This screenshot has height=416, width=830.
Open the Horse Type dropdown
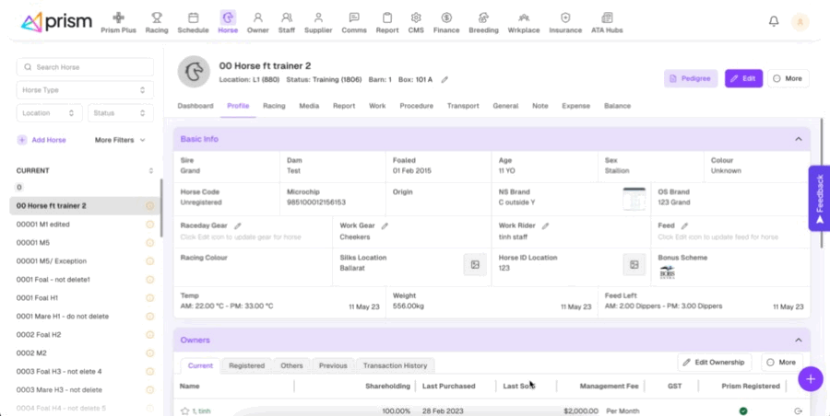(85, 90)
